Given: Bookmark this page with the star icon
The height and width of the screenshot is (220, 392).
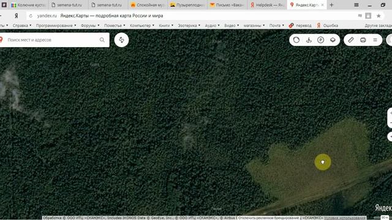Looking at the screenshot, I should click(x=379, y=16).
